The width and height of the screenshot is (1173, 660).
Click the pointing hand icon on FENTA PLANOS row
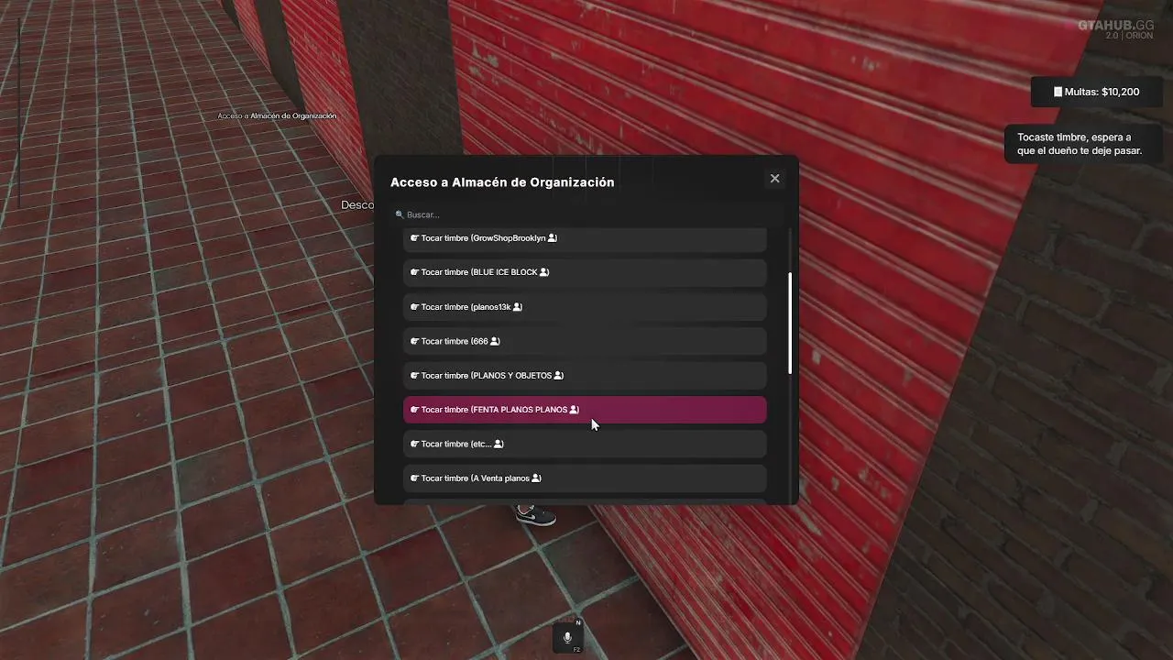point(414,410)
